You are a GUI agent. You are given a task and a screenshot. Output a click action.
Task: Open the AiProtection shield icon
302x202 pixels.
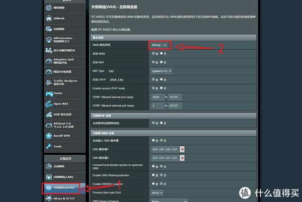click(49, 40)
